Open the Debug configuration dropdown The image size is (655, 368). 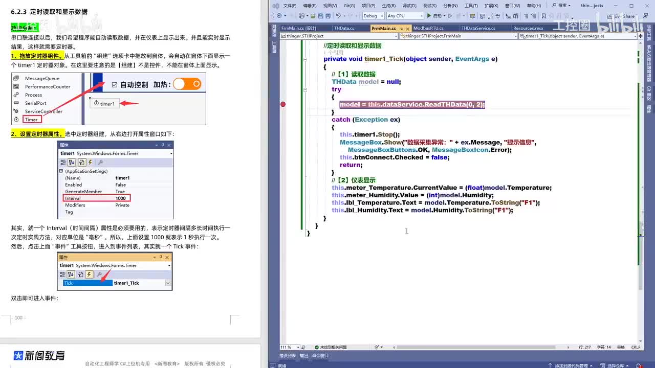pos(373,16)
